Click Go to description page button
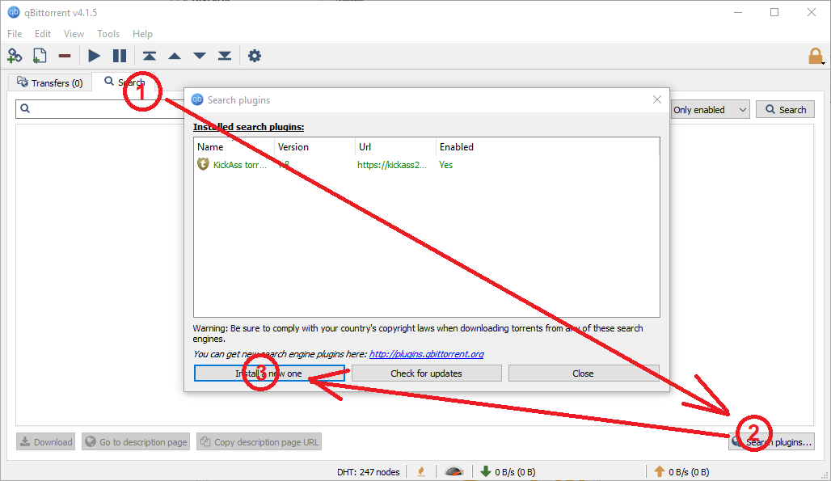 point(136,442)
